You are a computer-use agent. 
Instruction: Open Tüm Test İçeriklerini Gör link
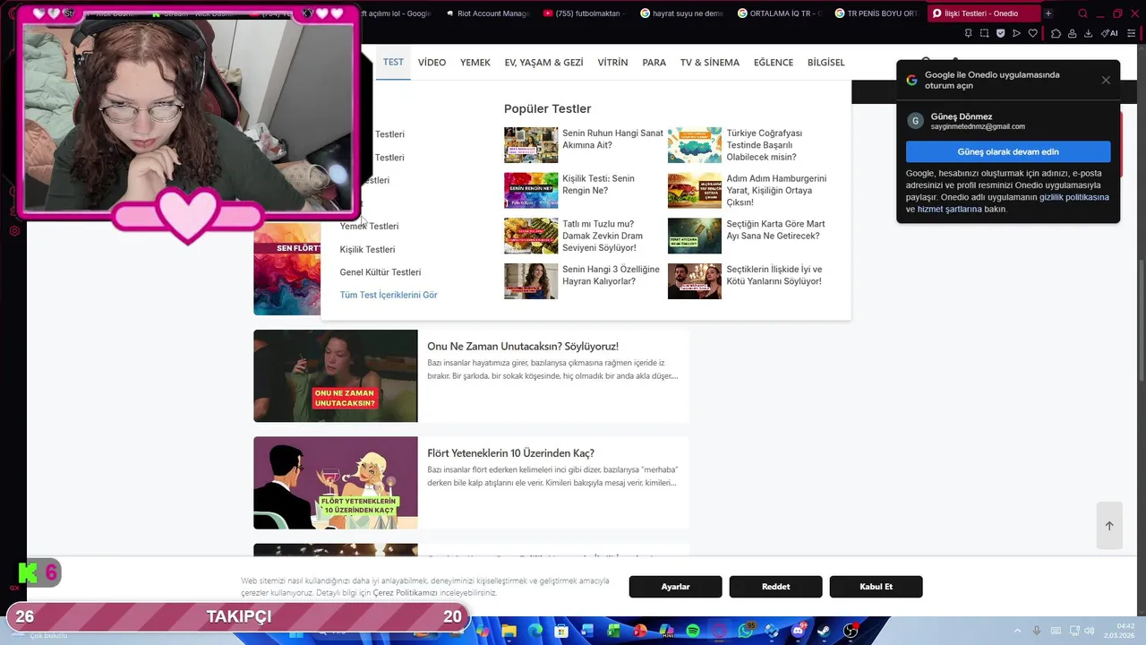389,295
